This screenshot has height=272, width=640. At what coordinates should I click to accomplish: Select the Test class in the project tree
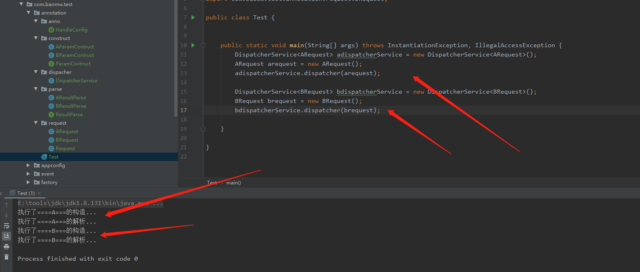tap(53, 157)
